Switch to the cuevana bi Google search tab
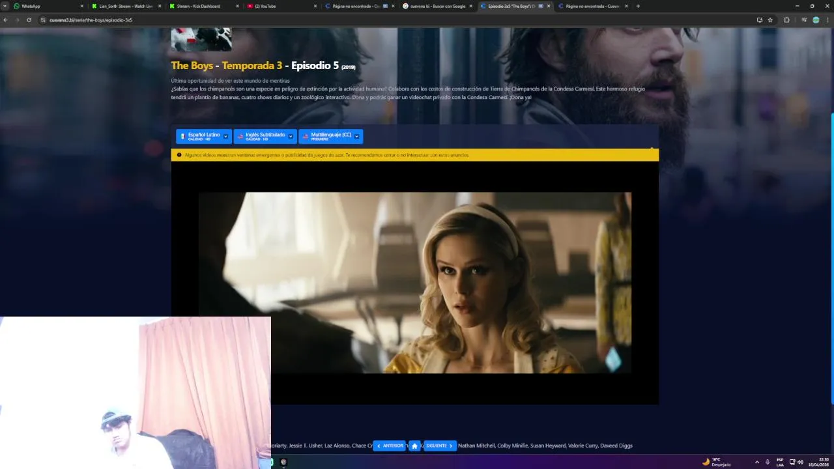This screenshot has height=469, width=834. [x=437, y=6]
